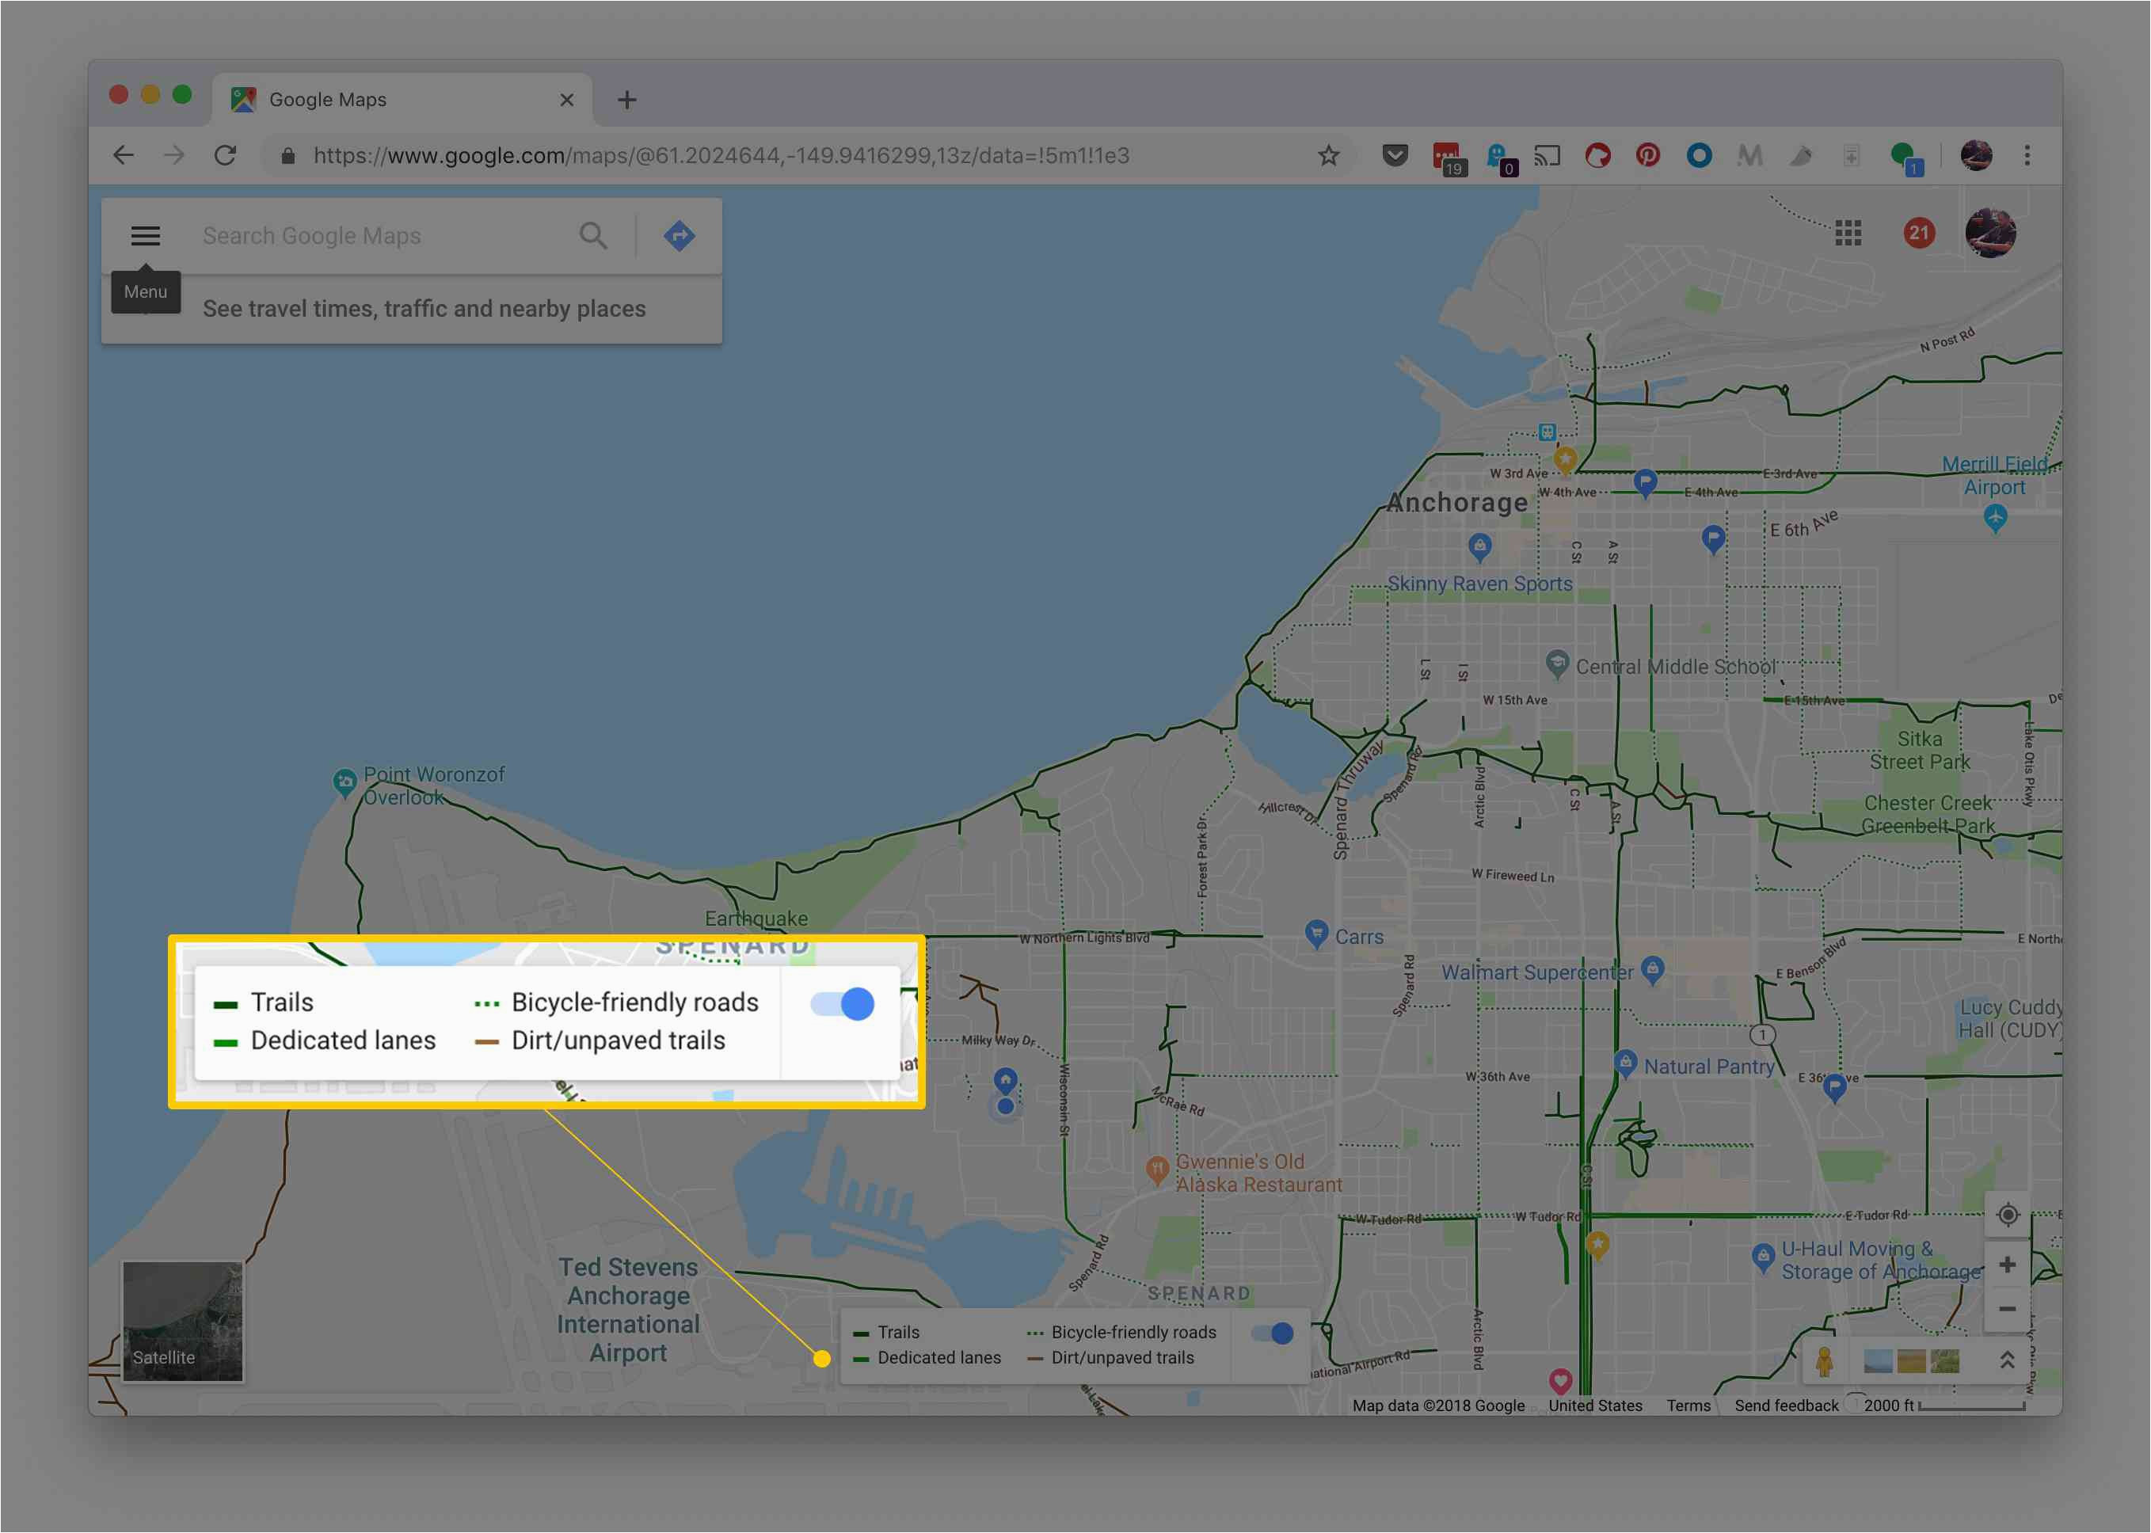Click the search magnifier icon
The width and height of the screenshot is (2151, 1533).
(x=593, y=235)
